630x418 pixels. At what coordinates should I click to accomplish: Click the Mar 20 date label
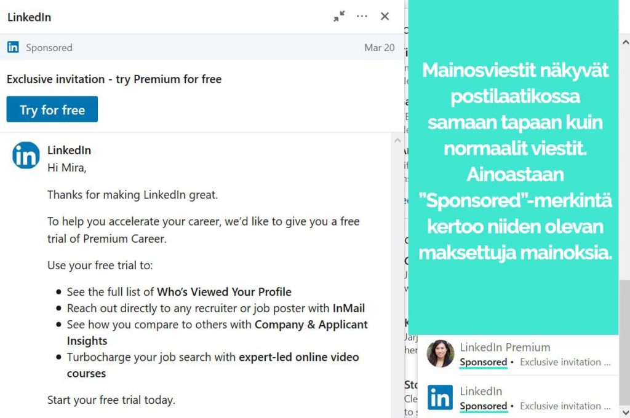[x=379, y=47]
